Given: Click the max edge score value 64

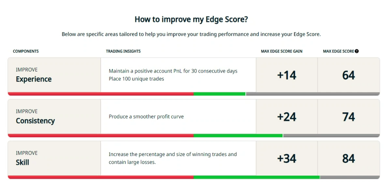Looking at the screenshot, I should [x=348, y=75].
